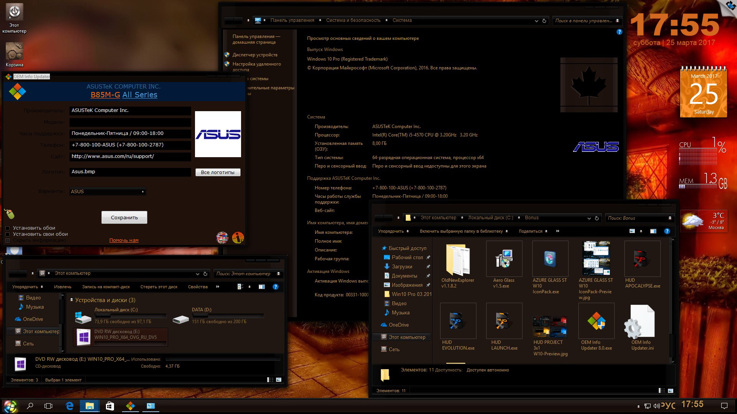Collapse the Устройства и диски group
The height and width of the screenshot is (414, 737).
71,300
